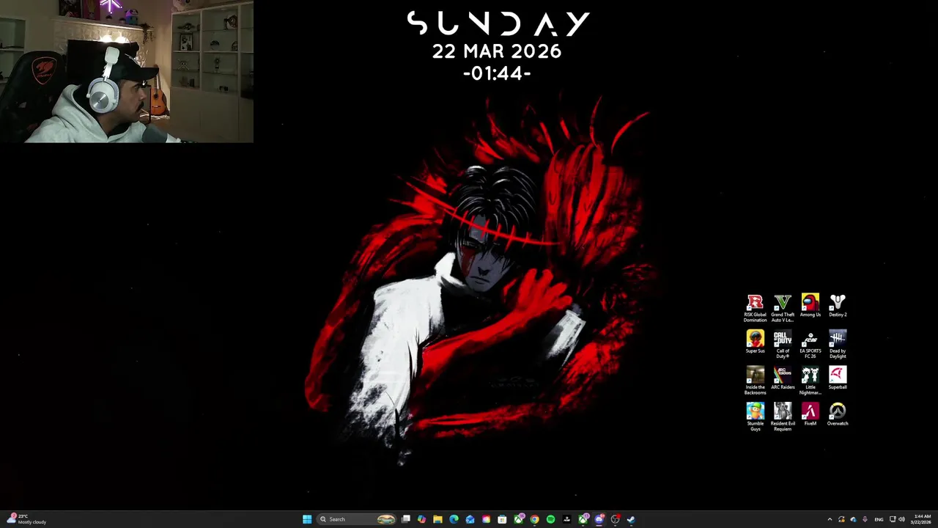The width and height of the screenshot is (938, 528).
Task: Open network settings from the tray
Action: click(893, 519)
